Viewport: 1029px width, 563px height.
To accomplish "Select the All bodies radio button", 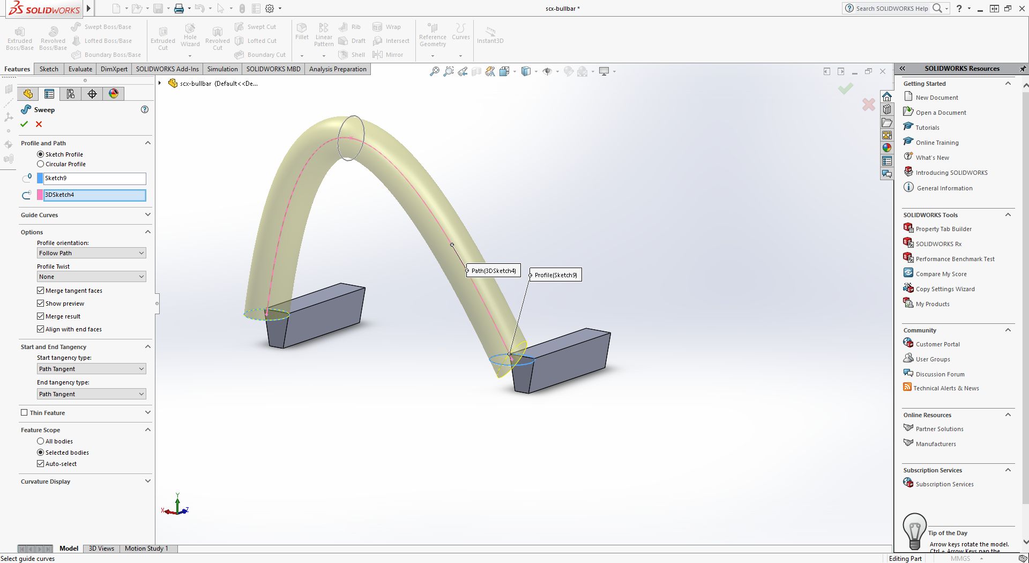I will 41,441.
